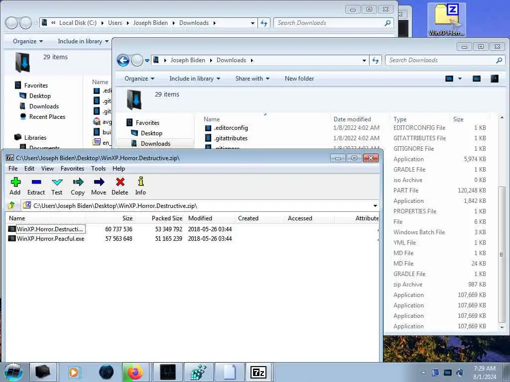Screen dimensions: 510x382
Task: Open Share with dropdown in Explorer
Action: tap(253, 79)
